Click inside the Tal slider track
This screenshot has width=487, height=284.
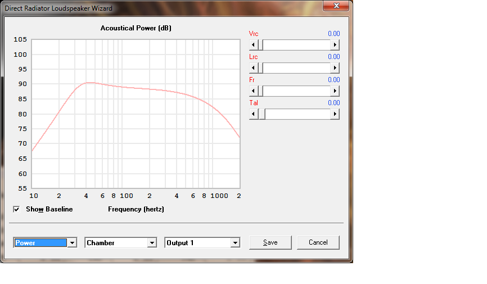click(298, 114)
